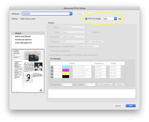Uncheck the Print As Image checkbox
Screen dimensions: 149x122
point(86,19)
